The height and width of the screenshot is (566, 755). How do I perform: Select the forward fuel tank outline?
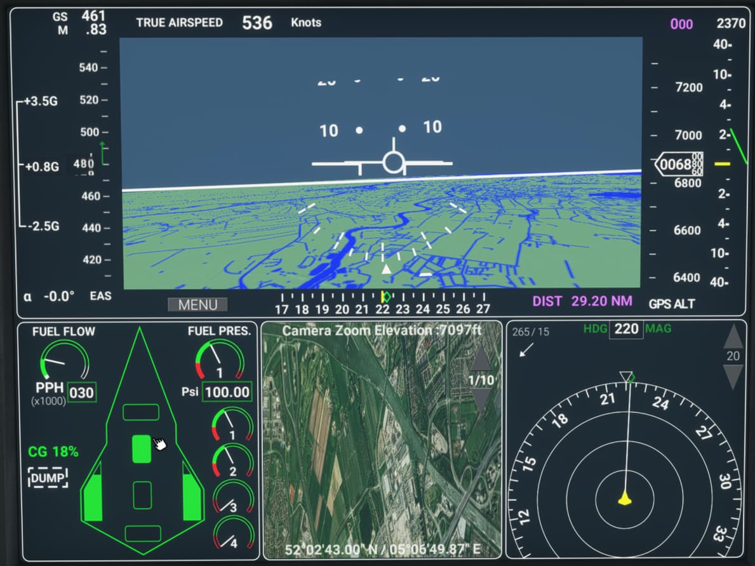141,412
